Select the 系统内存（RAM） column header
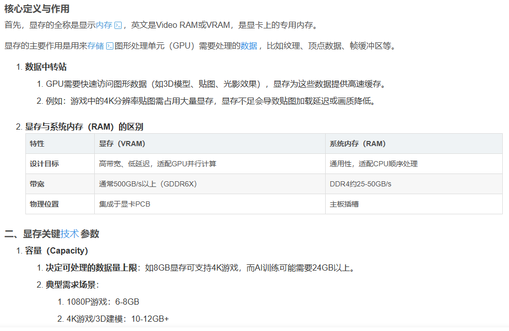The height and width of the screenshot is (331, 509). [358, 144]
